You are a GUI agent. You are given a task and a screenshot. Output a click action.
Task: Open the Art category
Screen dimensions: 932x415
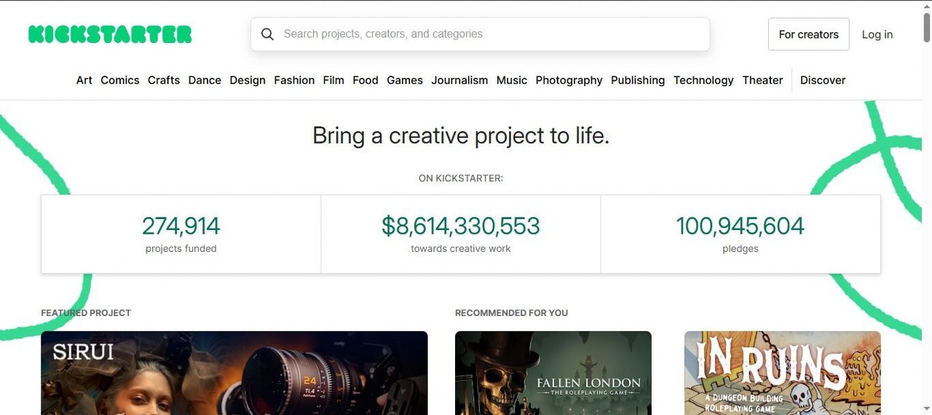84,80
